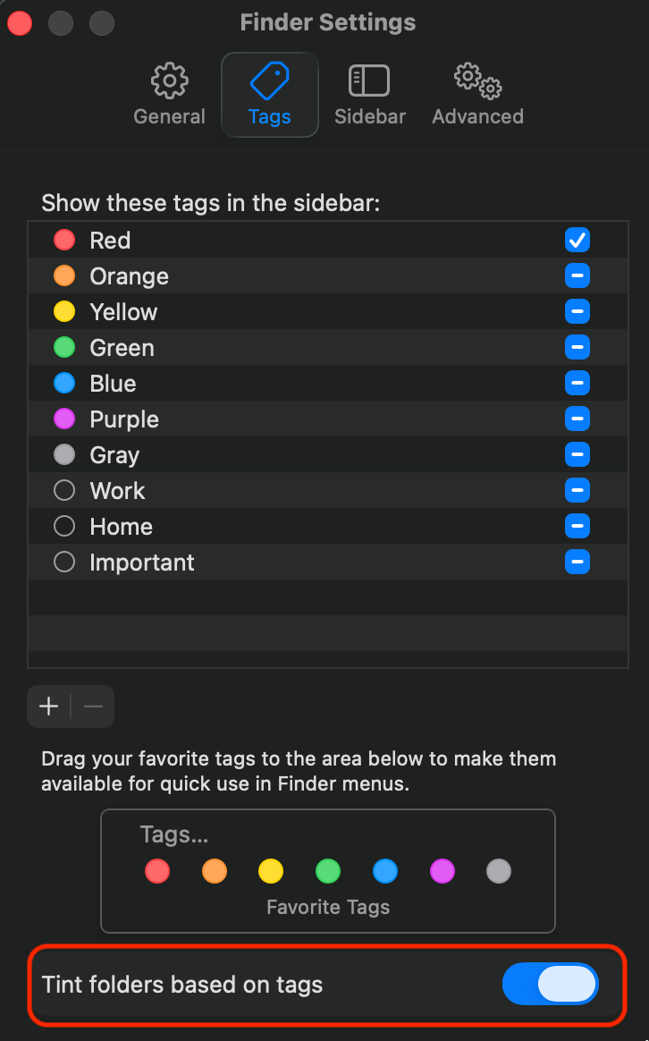Click the red dot beside Red tag
Screen dimensions: 649x1041
(64, 241)
